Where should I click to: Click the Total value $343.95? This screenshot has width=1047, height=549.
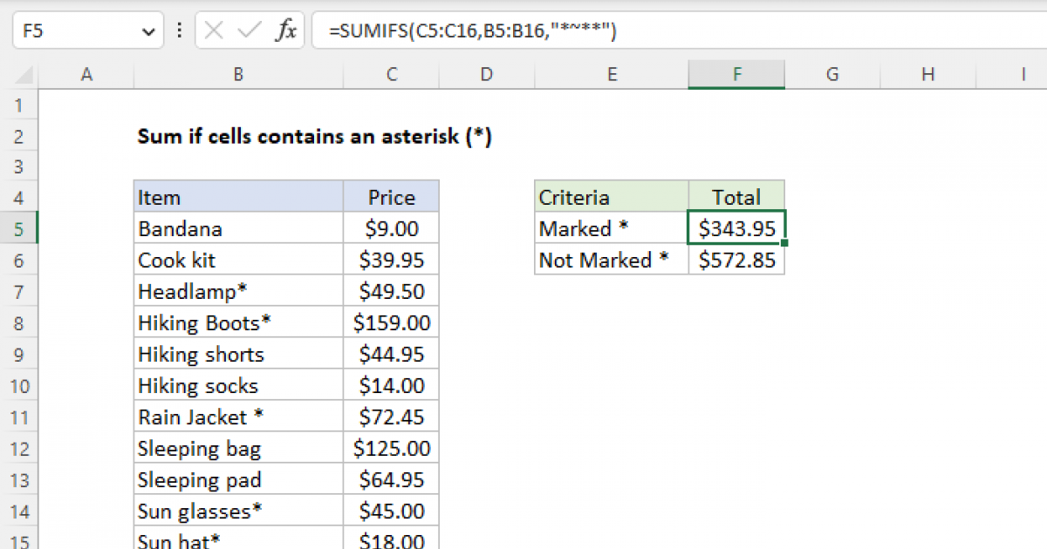tap(736, 227)
